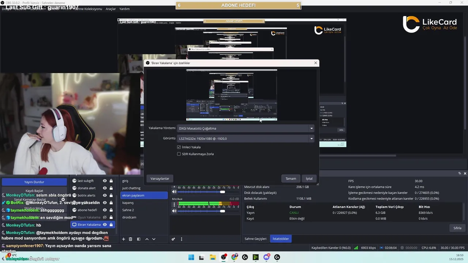Screen dimensions: 468x263
Task: Open Chrome from the taskbar
Action: point(234,257)
